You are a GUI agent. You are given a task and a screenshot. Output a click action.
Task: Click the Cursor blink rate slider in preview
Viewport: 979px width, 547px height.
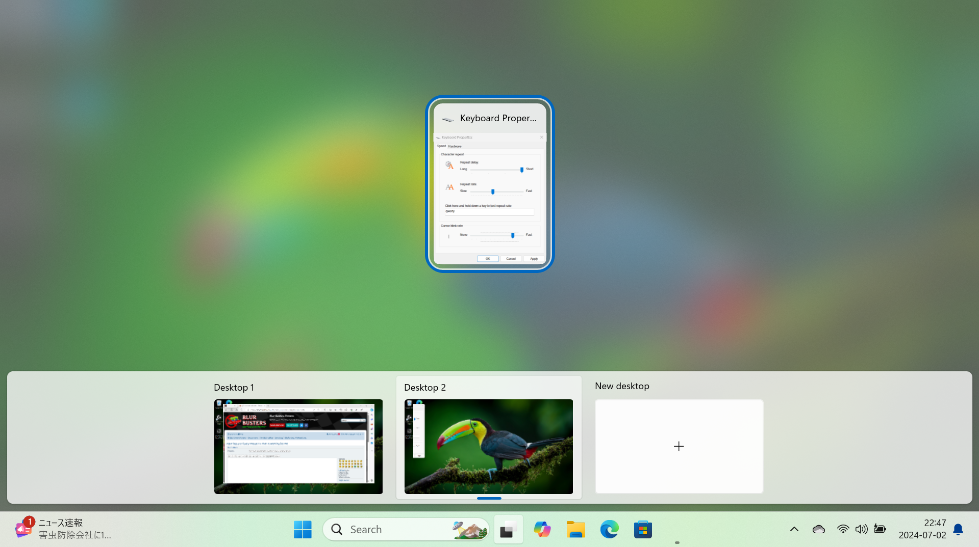pos(513,235)
